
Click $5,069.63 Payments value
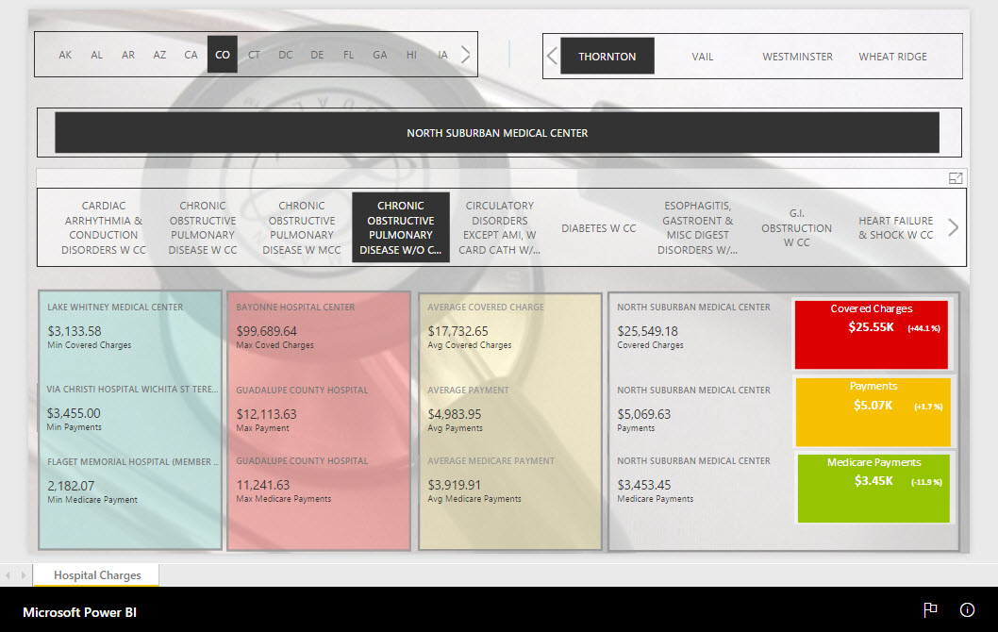pyautogui.click(x=643, y=414)
